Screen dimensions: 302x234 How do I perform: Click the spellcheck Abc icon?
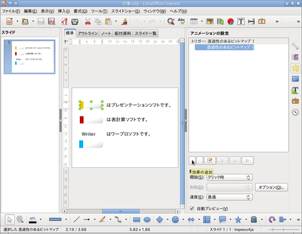[x=181, y=21]
